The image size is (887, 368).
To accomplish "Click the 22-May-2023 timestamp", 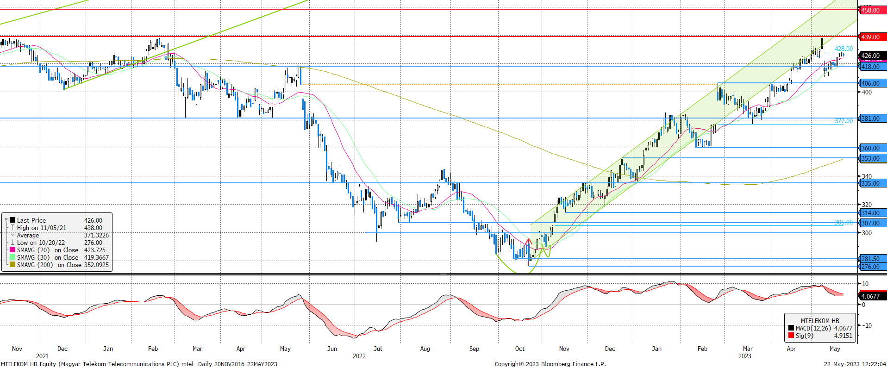I will coord(855,364).
